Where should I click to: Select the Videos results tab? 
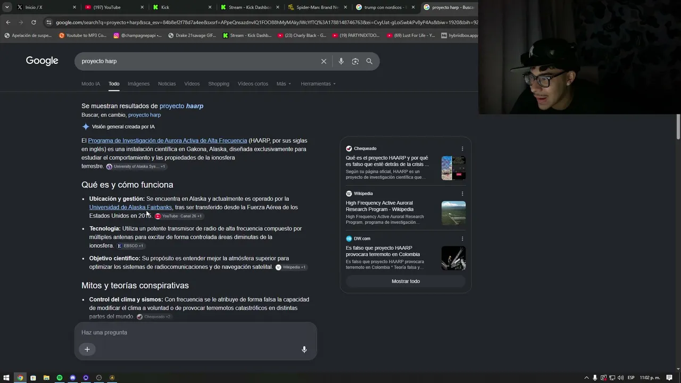pyautogui.click(x=192, y=84)
